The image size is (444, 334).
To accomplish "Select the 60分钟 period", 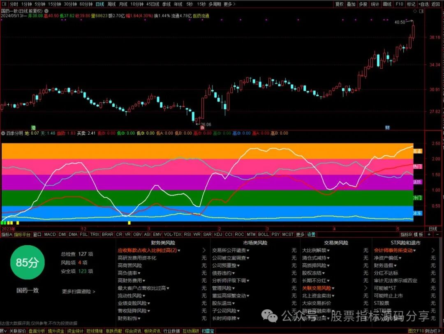I will [86, 4].
